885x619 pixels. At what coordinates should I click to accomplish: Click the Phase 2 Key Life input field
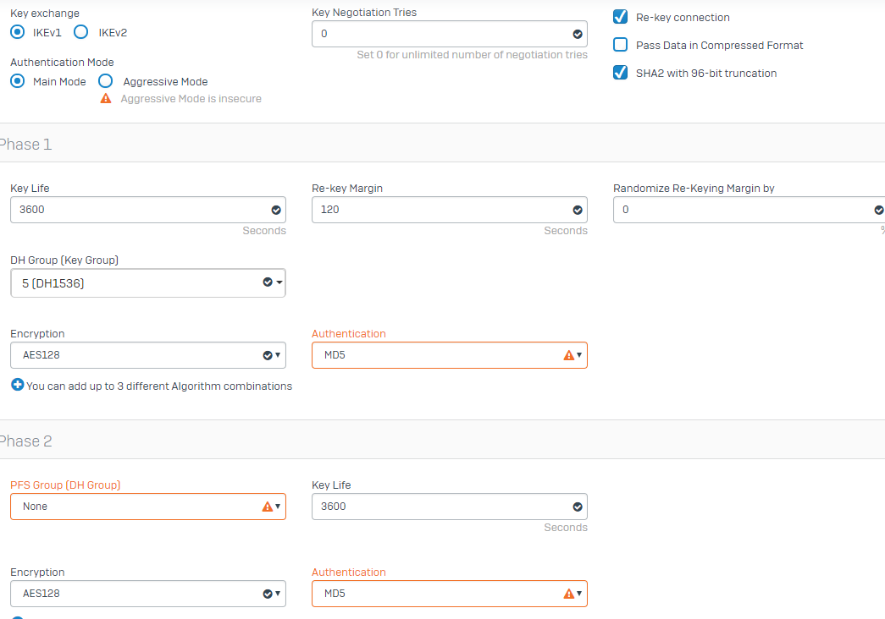440,507
